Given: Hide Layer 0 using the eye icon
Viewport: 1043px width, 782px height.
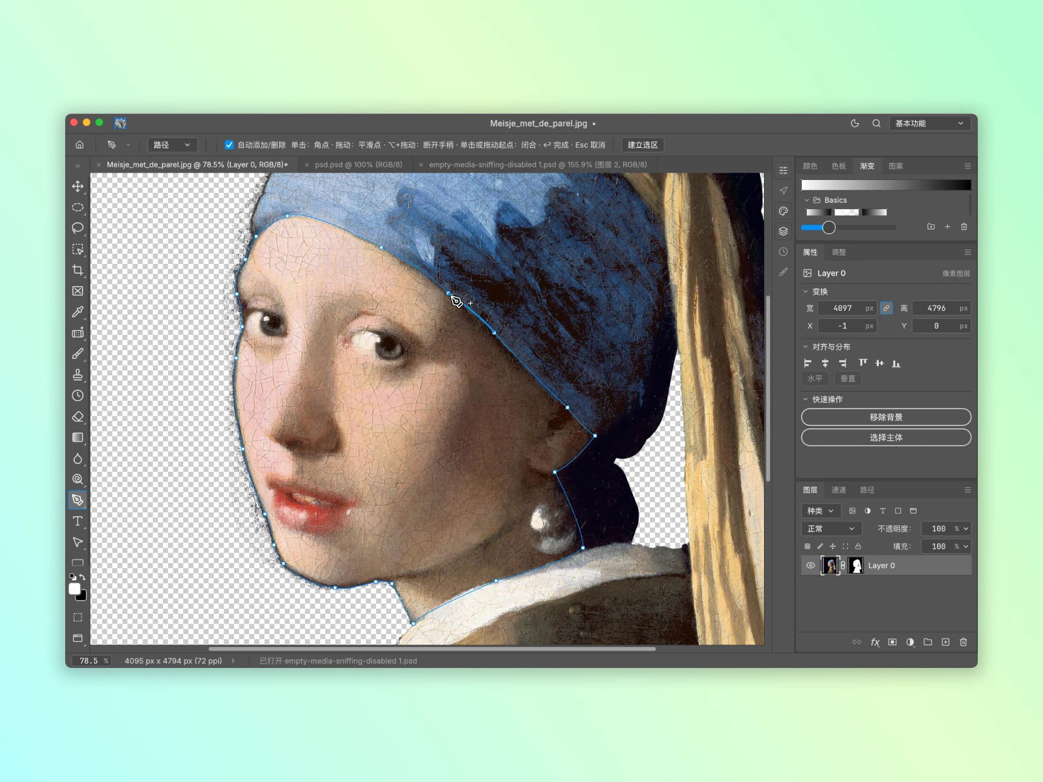Looking at the screenshot, I should 810,566.
